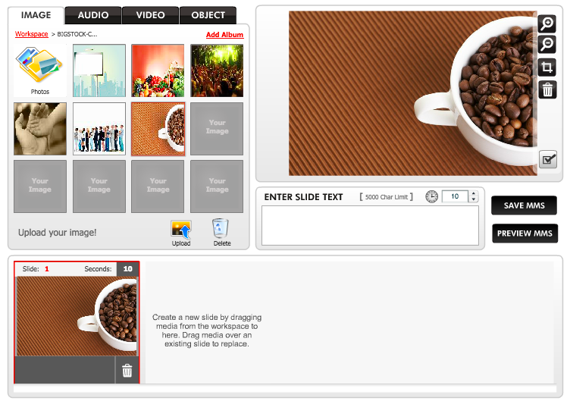Select the group of people thumbnail
570x404 pixels.
pyautogui.click(x=99, y=129)
